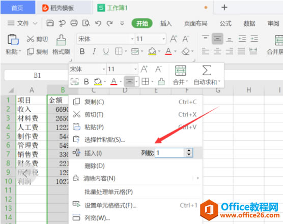Increase indent in ribbon
The width and height of the screenshot is (283, 224).
point(254,39)
